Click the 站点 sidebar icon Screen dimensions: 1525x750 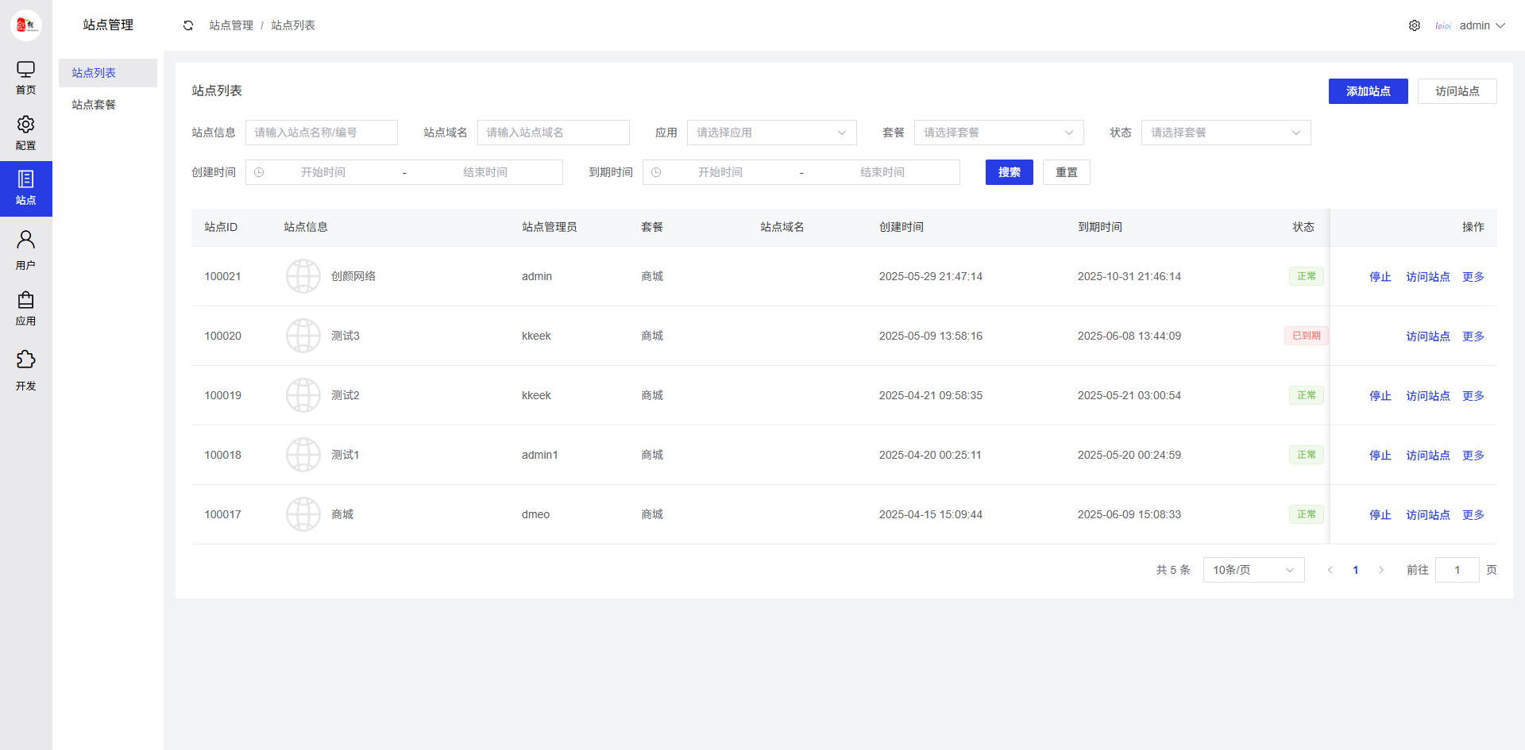click(x=25, y=189)
